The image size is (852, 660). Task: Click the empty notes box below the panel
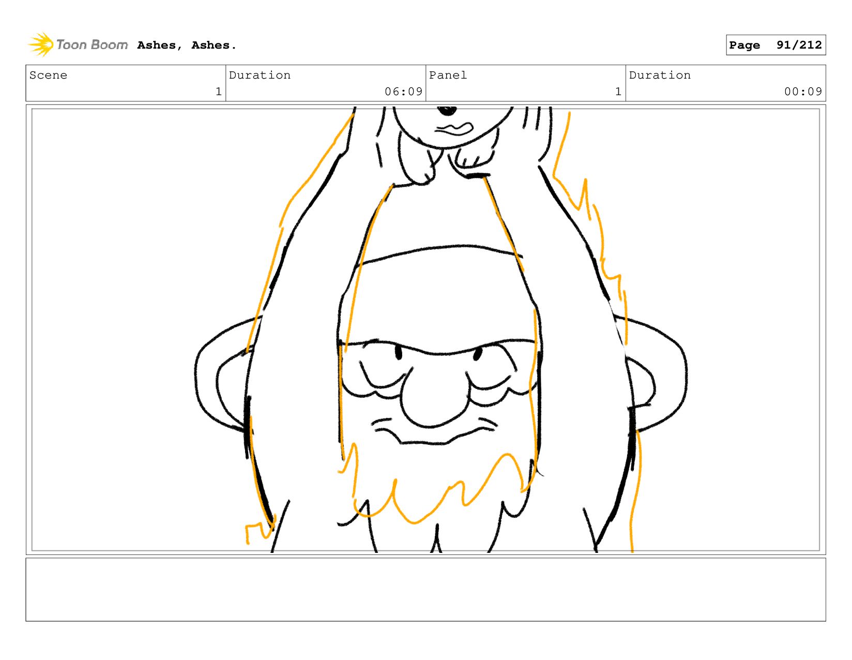tap(425, 590)
